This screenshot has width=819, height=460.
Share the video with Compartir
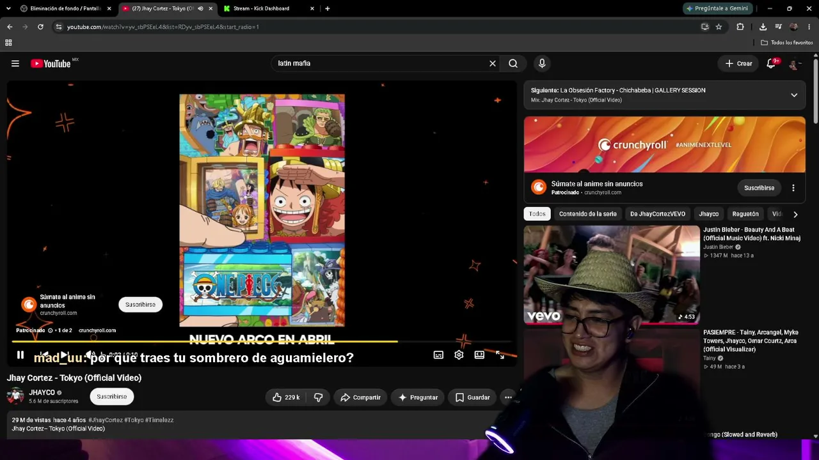[x=360, y=397]
